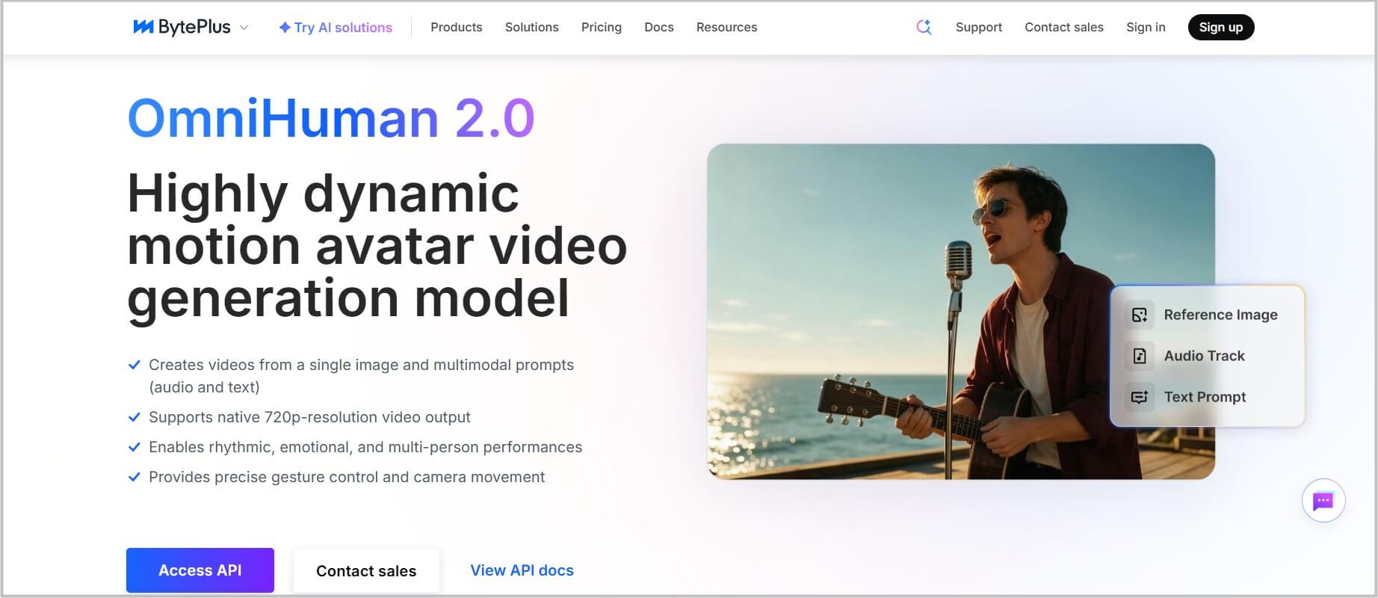Viewport: 1378px width, 598px height.
Task: Click text 'Supports native 720p-resolution video output'
Action: click(309, 417)
